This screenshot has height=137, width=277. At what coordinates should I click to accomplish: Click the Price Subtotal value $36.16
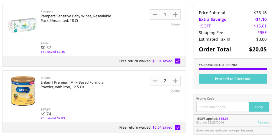(260, 13)
